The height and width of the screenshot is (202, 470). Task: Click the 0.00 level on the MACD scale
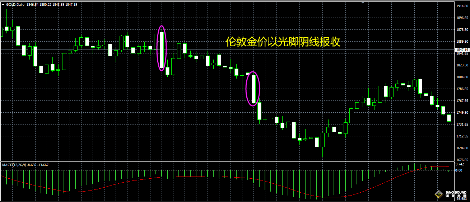coord(459,170)
